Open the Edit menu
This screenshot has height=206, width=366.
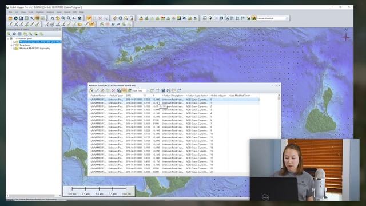click(x=17, y=12)
